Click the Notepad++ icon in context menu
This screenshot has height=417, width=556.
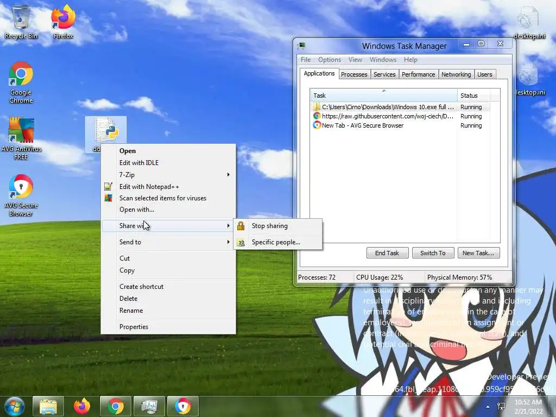point(108,187)
